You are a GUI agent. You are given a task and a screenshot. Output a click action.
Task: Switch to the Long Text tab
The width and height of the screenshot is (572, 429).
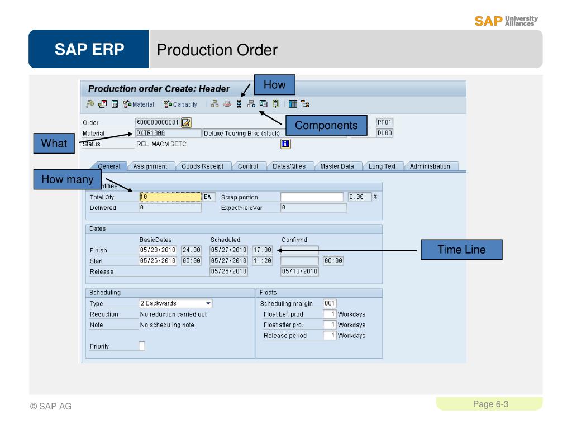coord(382,166)
